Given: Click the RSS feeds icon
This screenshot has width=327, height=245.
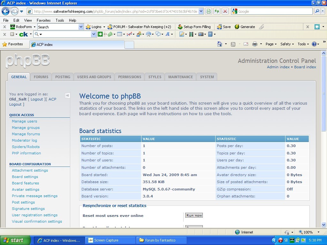Looking at the screenshot, I should (x=233, y=44).
